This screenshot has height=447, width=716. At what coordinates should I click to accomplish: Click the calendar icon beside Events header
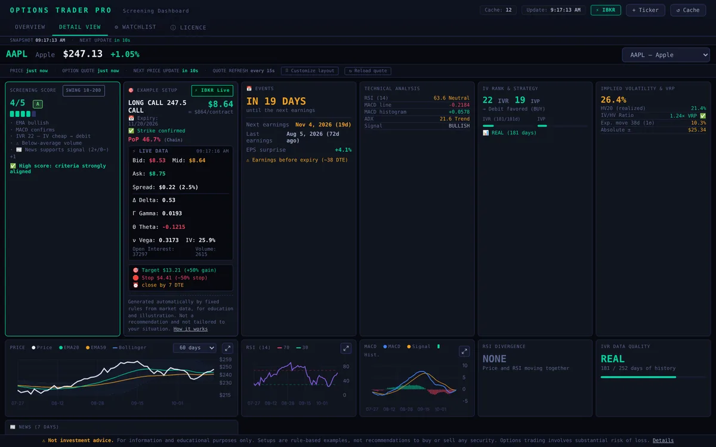click(x=249, y=88)
